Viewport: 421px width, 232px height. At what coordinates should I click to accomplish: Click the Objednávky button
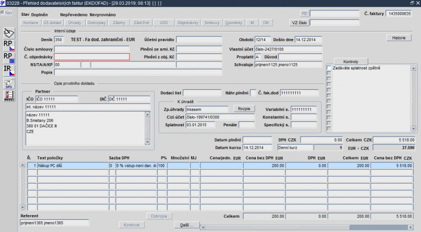click(x=188, y=23)
